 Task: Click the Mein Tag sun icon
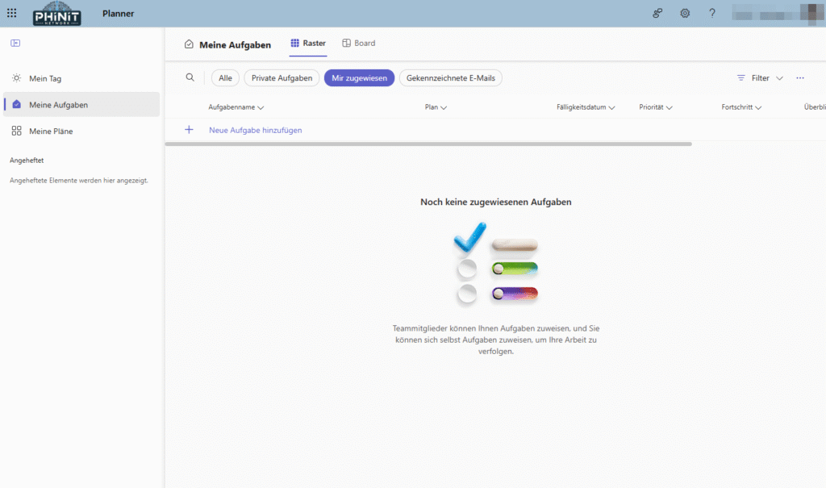pyautogui.click(x=15, y=77)
